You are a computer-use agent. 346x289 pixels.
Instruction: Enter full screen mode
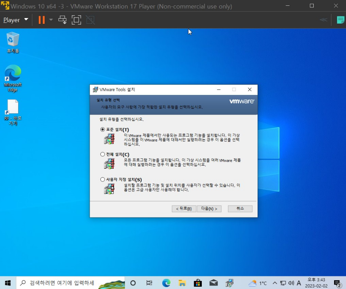77,20
